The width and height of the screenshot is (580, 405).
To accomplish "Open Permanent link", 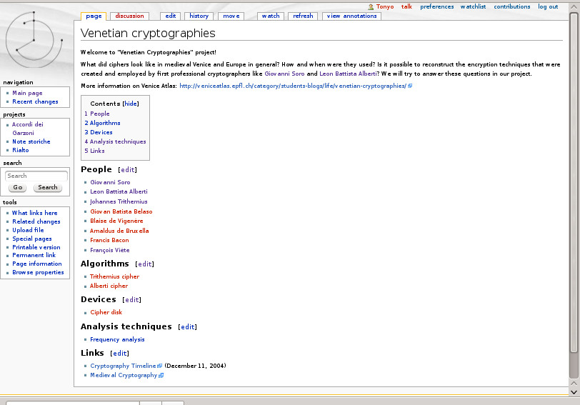I will (34, 255).
